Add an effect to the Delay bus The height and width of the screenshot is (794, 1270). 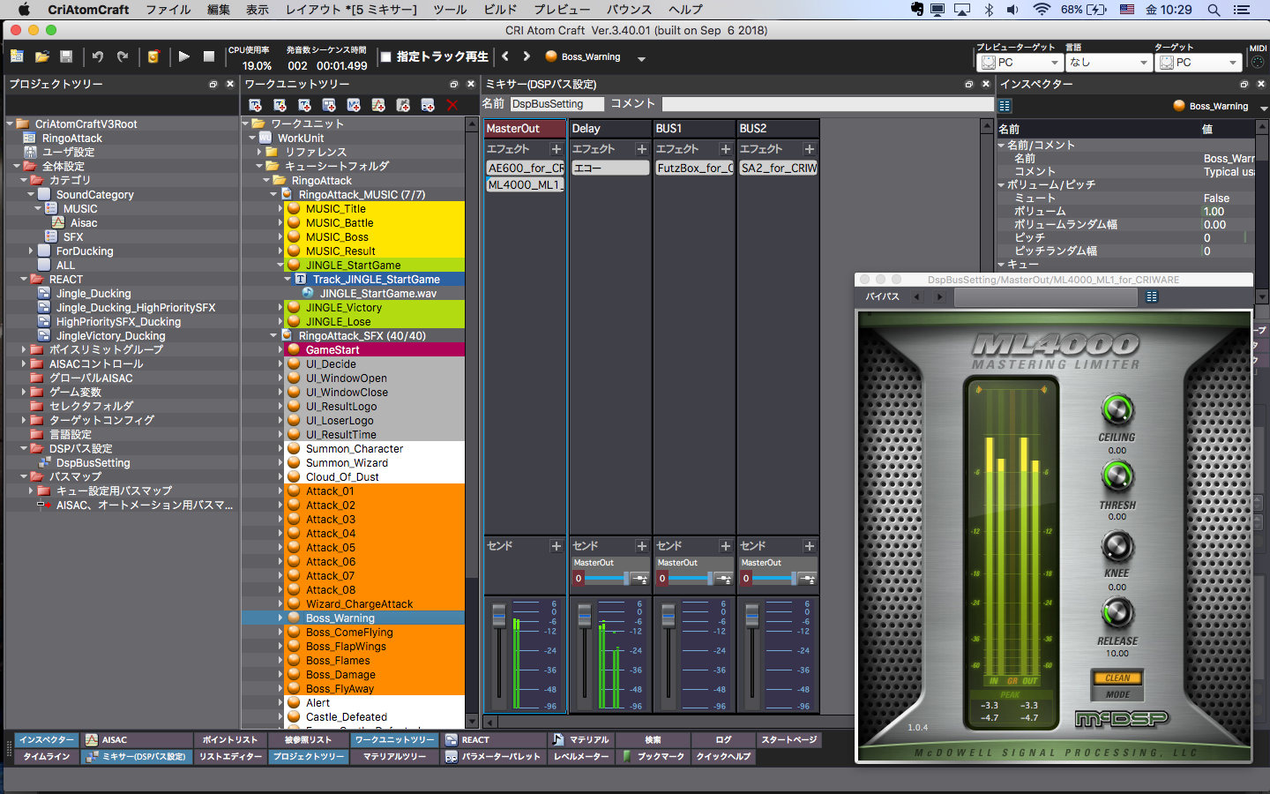pos(642,149)
